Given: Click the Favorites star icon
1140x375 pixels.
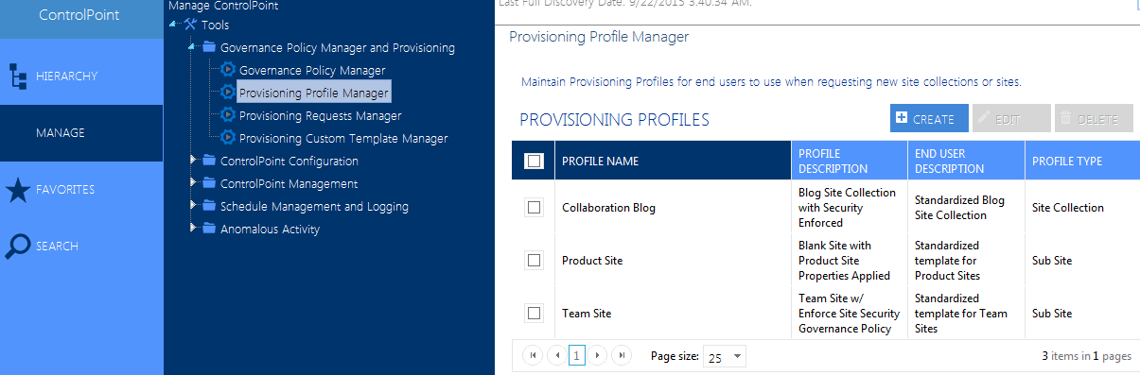Looking at the screenshot, I should pos(18,190).
